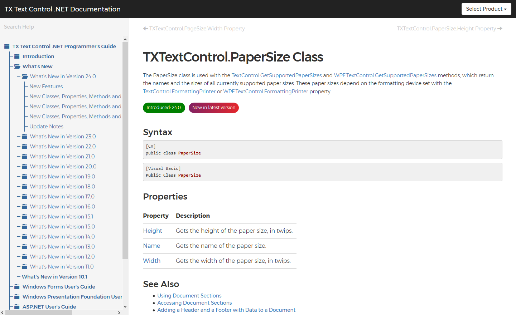The height and width of the screenshot is (315, 516).
Task: Click TX Text Control .NET Documentation title
Action: point(63,9)
